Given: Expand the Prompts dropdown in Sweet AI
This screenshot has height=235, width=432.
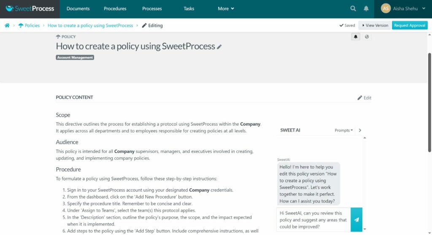Looking at the screenshot, I should [343, 130].
